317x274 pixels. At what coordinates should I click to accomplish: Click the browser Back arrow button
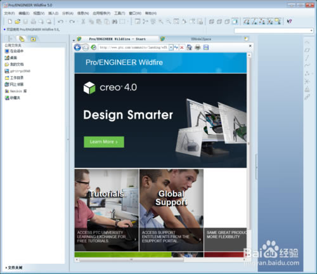[x=77, y=48]
